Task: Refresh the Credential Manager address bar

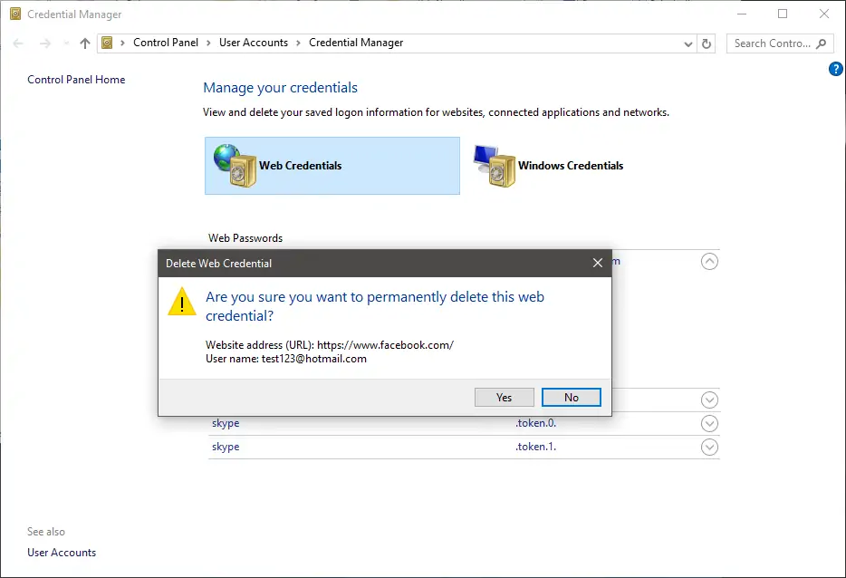Action: 707,43
